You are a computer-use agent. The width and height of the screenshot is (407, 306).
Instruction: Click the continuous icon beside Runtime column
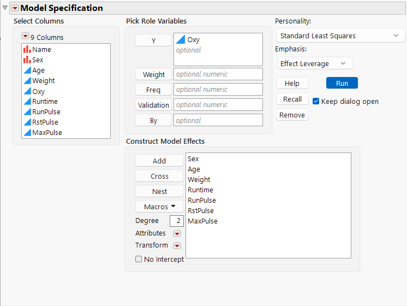[27, 101]
